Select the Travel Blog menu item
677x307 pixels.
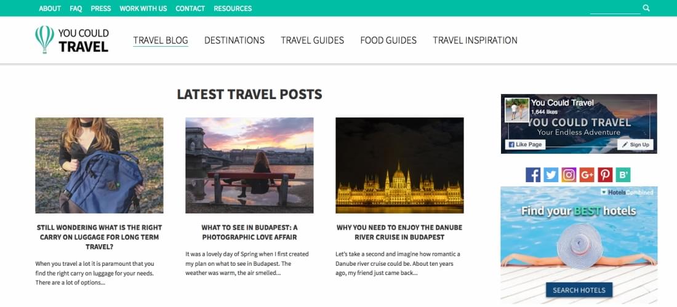click(161, 40)
